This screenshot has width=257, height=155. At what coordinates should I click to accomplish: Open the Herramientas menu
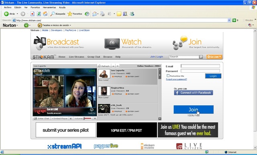coord(49,7)
